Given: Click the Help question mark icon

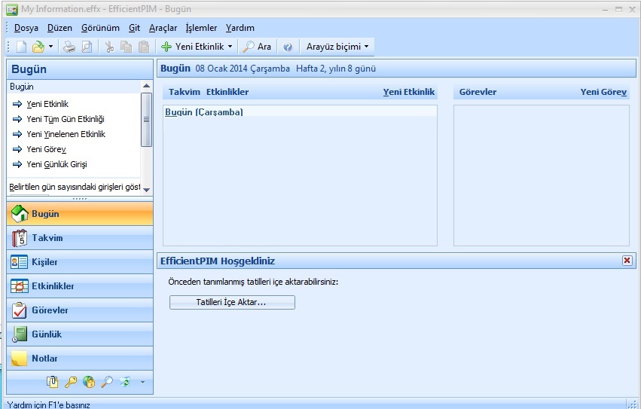Looking at the screenshot, I should point(288,47).
